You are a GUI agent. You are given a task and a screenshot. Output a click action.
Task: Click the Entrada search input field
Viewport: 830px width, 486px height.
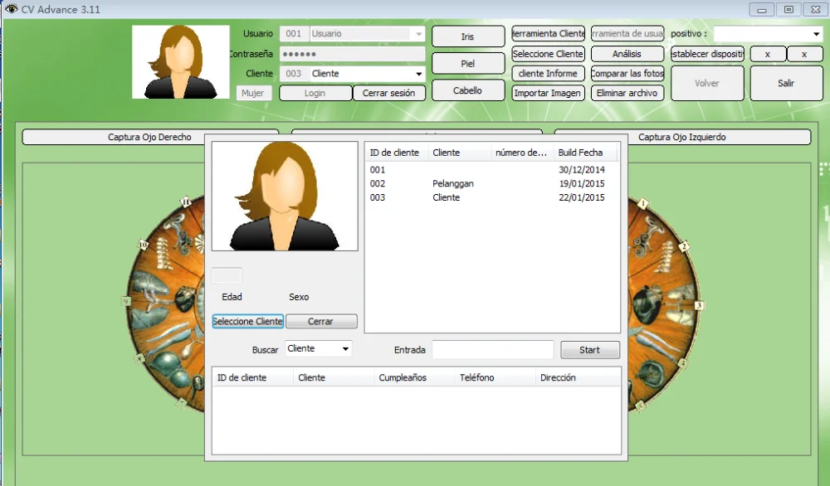[492, 350]
